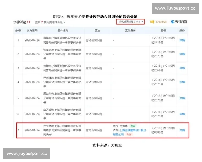Image resolution: width=202 pixels, height=162 pixels.
Task: Click case number (2016)沪0110民初2676号
Action: (x=163, y=98)
